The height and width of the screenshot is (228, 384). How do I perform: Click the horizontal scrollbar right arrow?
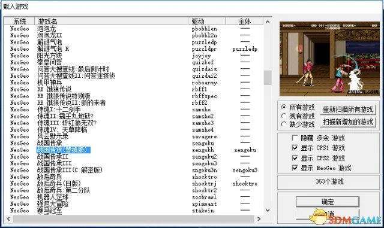pos(259,218)
